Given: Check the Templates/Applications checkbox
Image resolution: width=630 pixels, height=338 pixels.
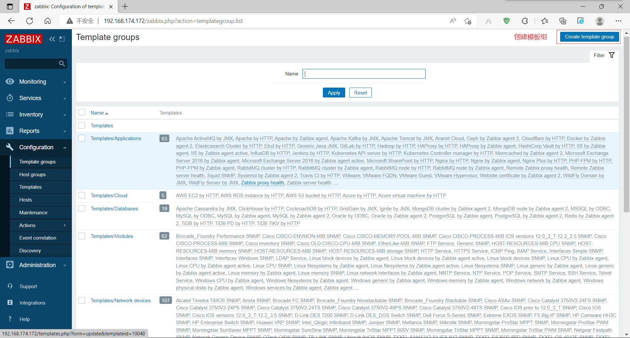Looking at the screenshot, I should pyautogui.click(x=82, y=138).
